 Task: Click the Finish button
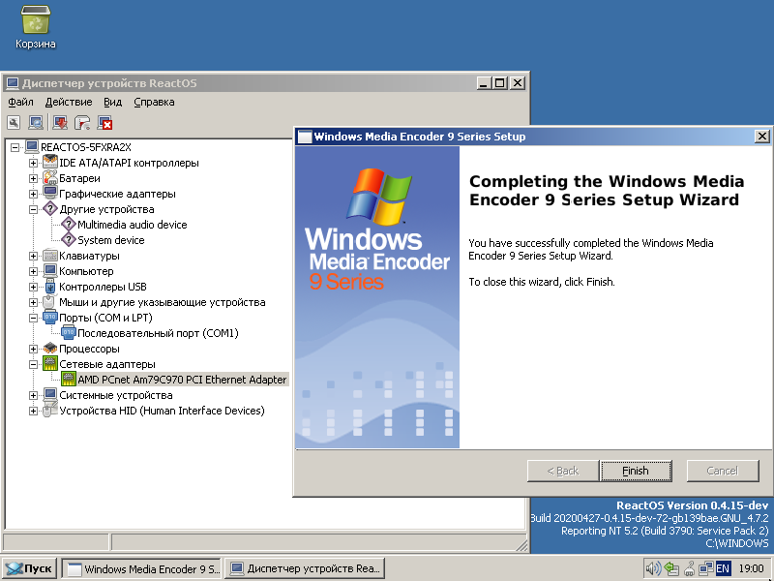point(636,471)
